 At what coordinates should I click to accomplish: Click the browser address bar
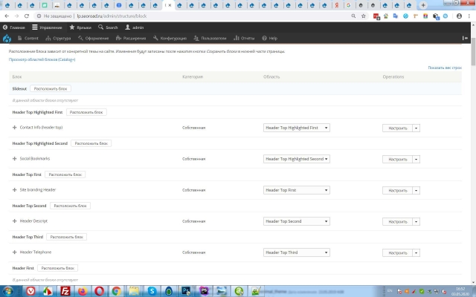[x=223, y=15]
